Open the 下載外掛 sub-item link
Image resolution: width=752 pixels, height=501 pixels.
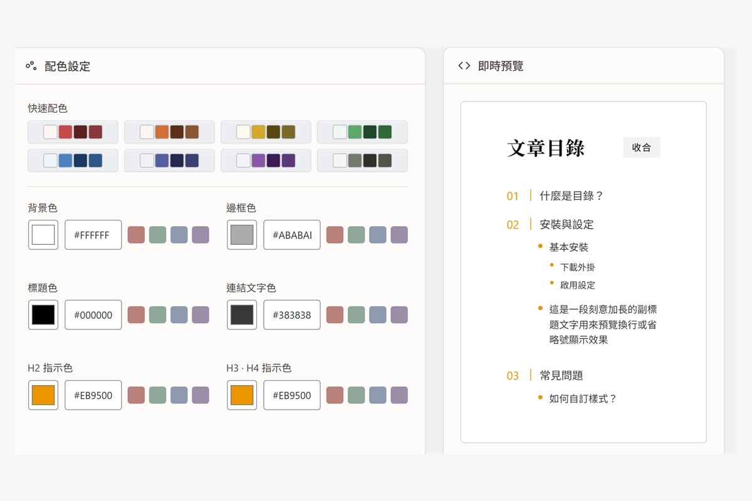(x=578, y=267)
